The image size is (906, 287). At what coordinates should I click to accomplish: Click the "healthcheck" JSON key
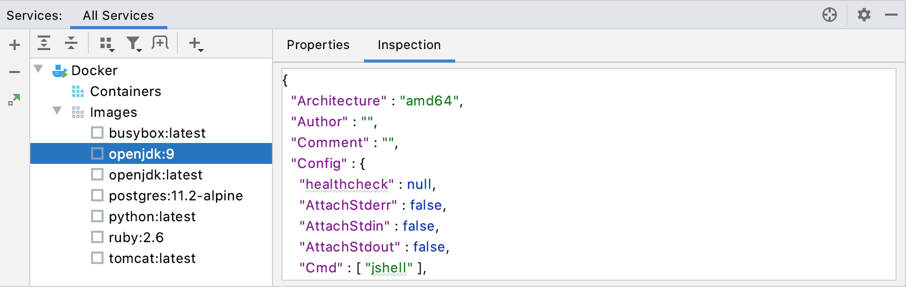[347, 184]
